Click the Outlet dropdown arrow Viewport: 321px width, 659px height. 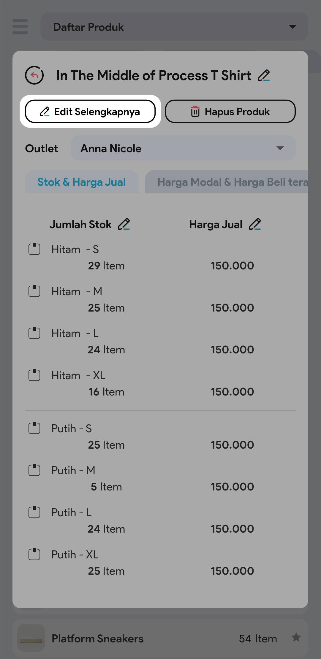(x=280, y=148)
